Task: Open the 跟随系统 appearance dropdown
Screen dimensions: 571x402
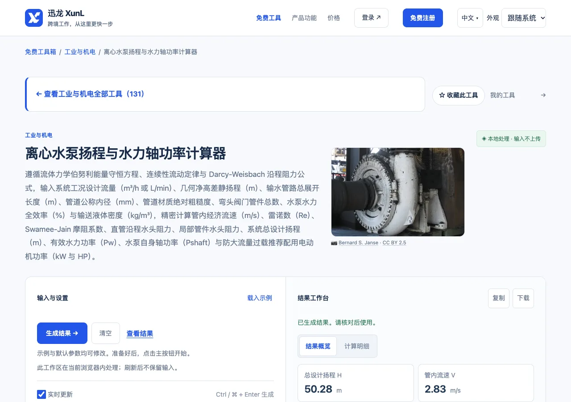Action: click(x=524, y=18)
